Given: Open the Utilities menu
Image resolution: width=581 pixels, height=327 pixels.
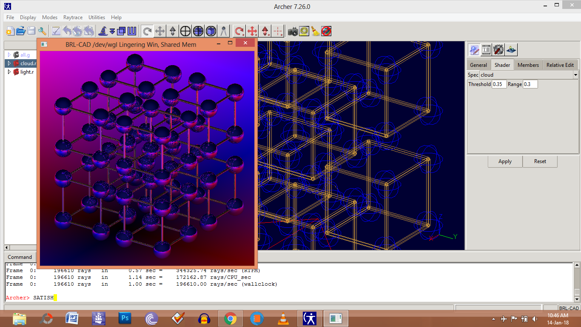Looking at the screenshot, I should click(x=97, y=17).
